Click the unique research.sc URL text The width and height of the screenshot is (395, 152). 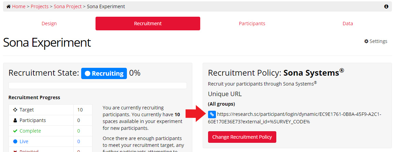[295, 118]
